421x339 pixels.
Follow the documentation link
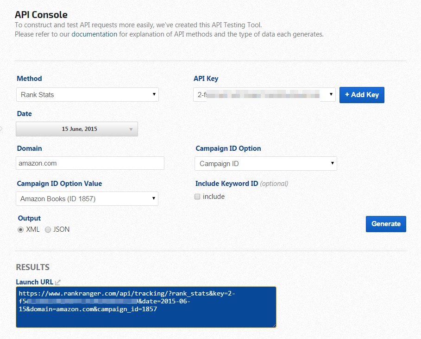click(94, 34)
